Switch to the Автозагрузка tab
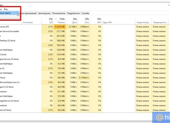Image resolution: width=170 pixels, height=123 pixels. coord(44,13)
